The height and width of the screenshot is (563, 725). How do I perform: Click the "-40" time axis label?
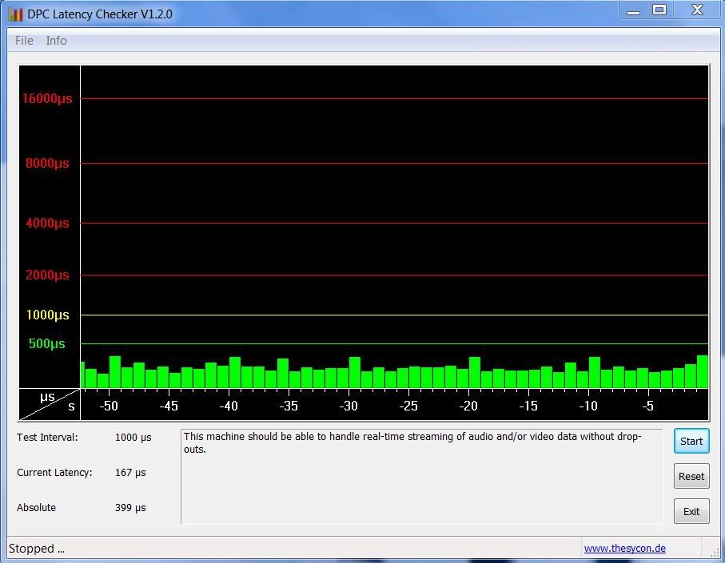(229, 406)
